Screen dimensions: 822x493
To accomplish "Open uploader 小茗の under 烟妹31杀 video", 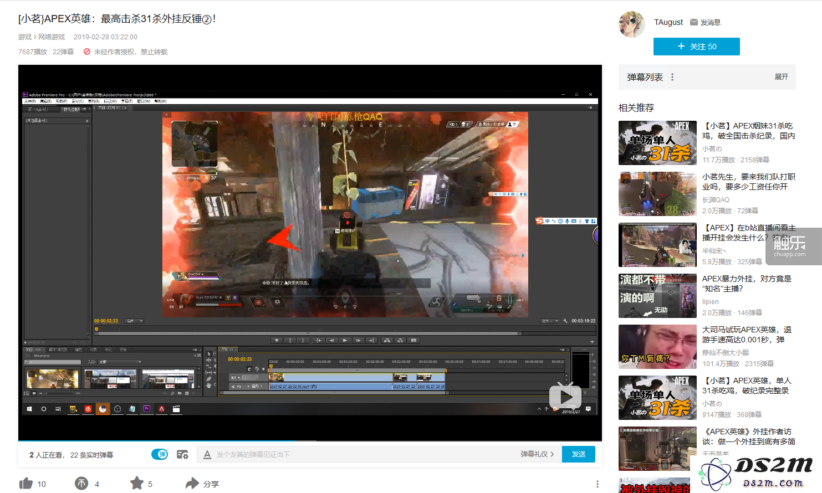I will point(712,149).
